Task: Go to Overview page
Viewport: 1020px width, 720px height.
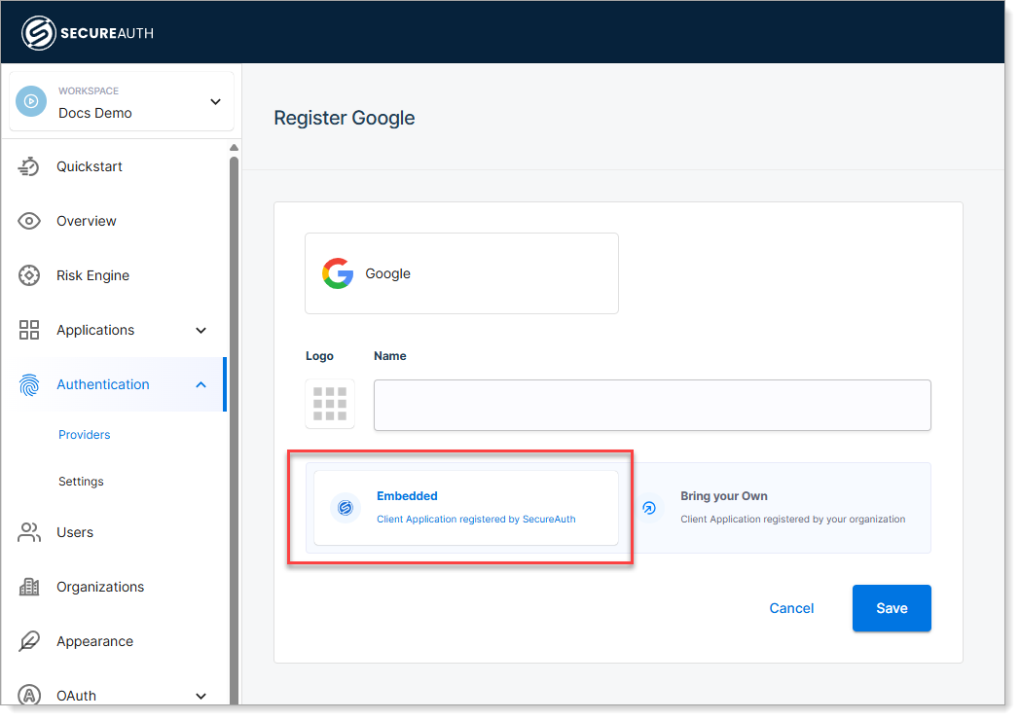Action: point(86,221)
